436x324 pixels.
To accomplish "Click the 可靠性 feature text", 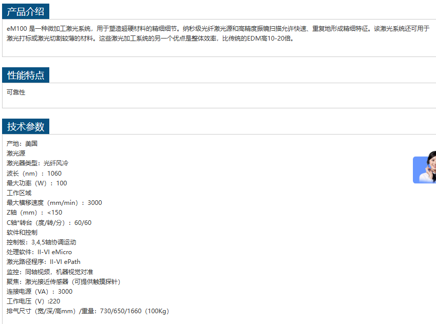I will [x=16, y=92].
